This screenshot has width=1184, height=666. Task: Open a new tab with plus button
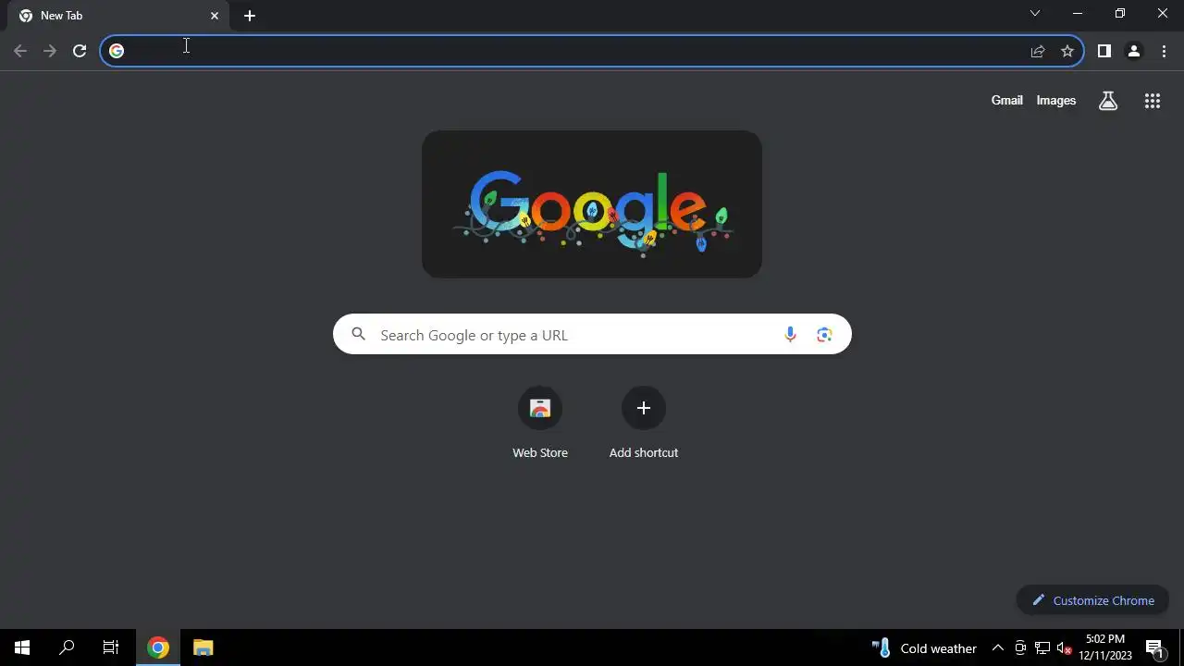249,16
